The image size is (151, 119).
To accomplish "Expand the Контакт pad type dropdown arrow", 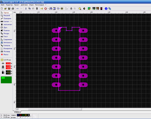I will (11, 21).
